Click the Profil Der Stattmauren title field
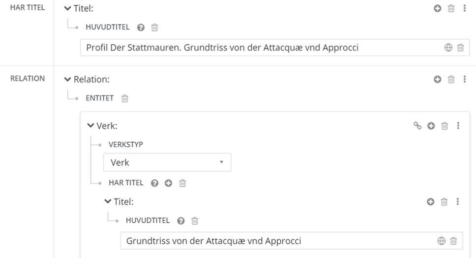The width and height of the screenshot is (476, 258). 261,48
